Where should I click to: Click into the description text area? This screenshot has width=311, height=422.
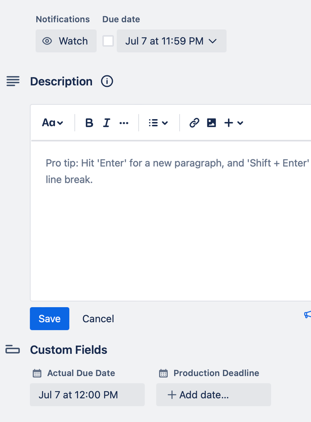[171, 221]
